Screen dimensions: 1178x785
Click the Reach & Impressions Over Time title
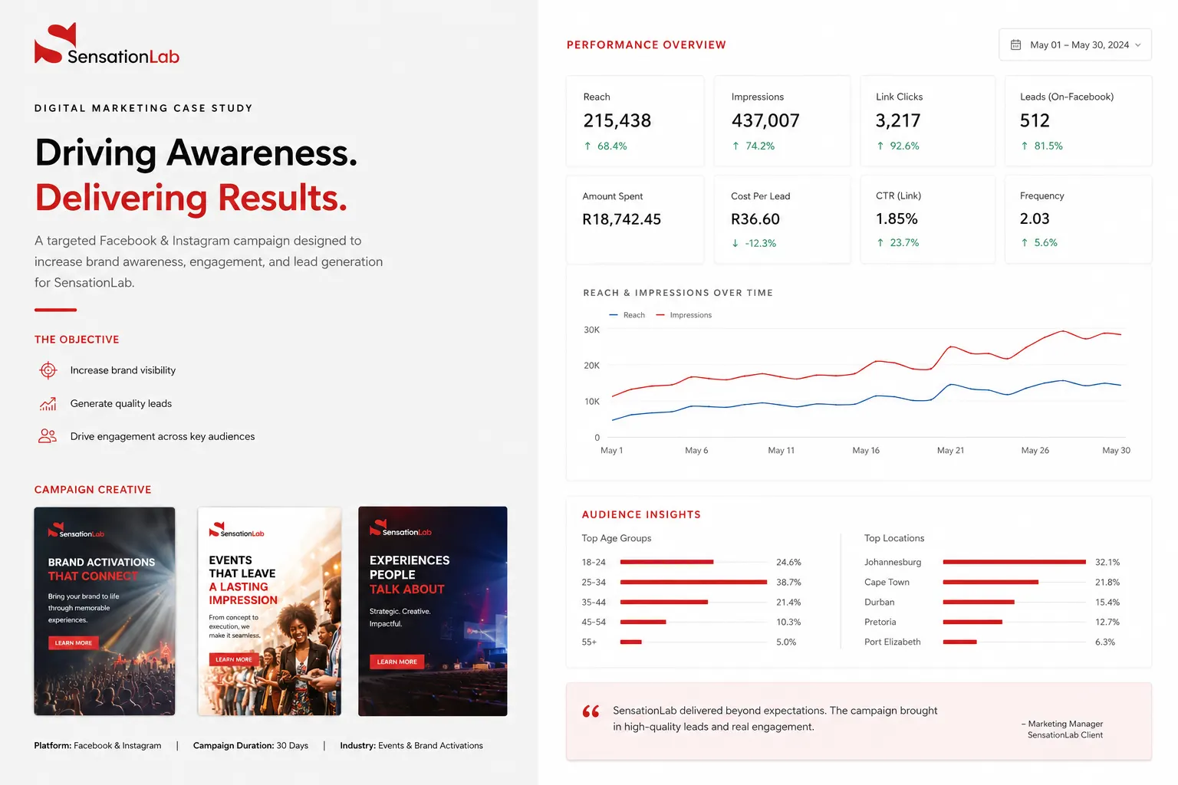(678, 293)
